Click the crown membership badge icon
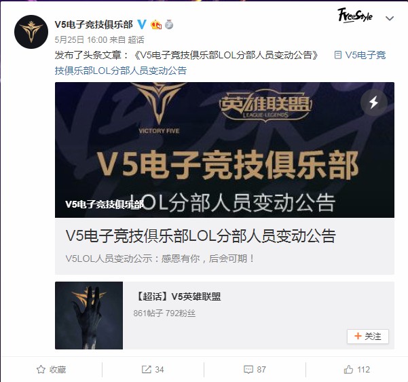 pos(156,24)
